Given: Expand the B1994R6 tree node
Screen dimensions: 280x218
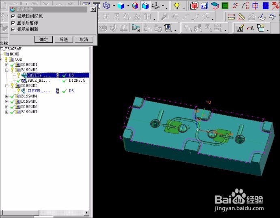Looking at the screenshot, I should pos(7,107).
